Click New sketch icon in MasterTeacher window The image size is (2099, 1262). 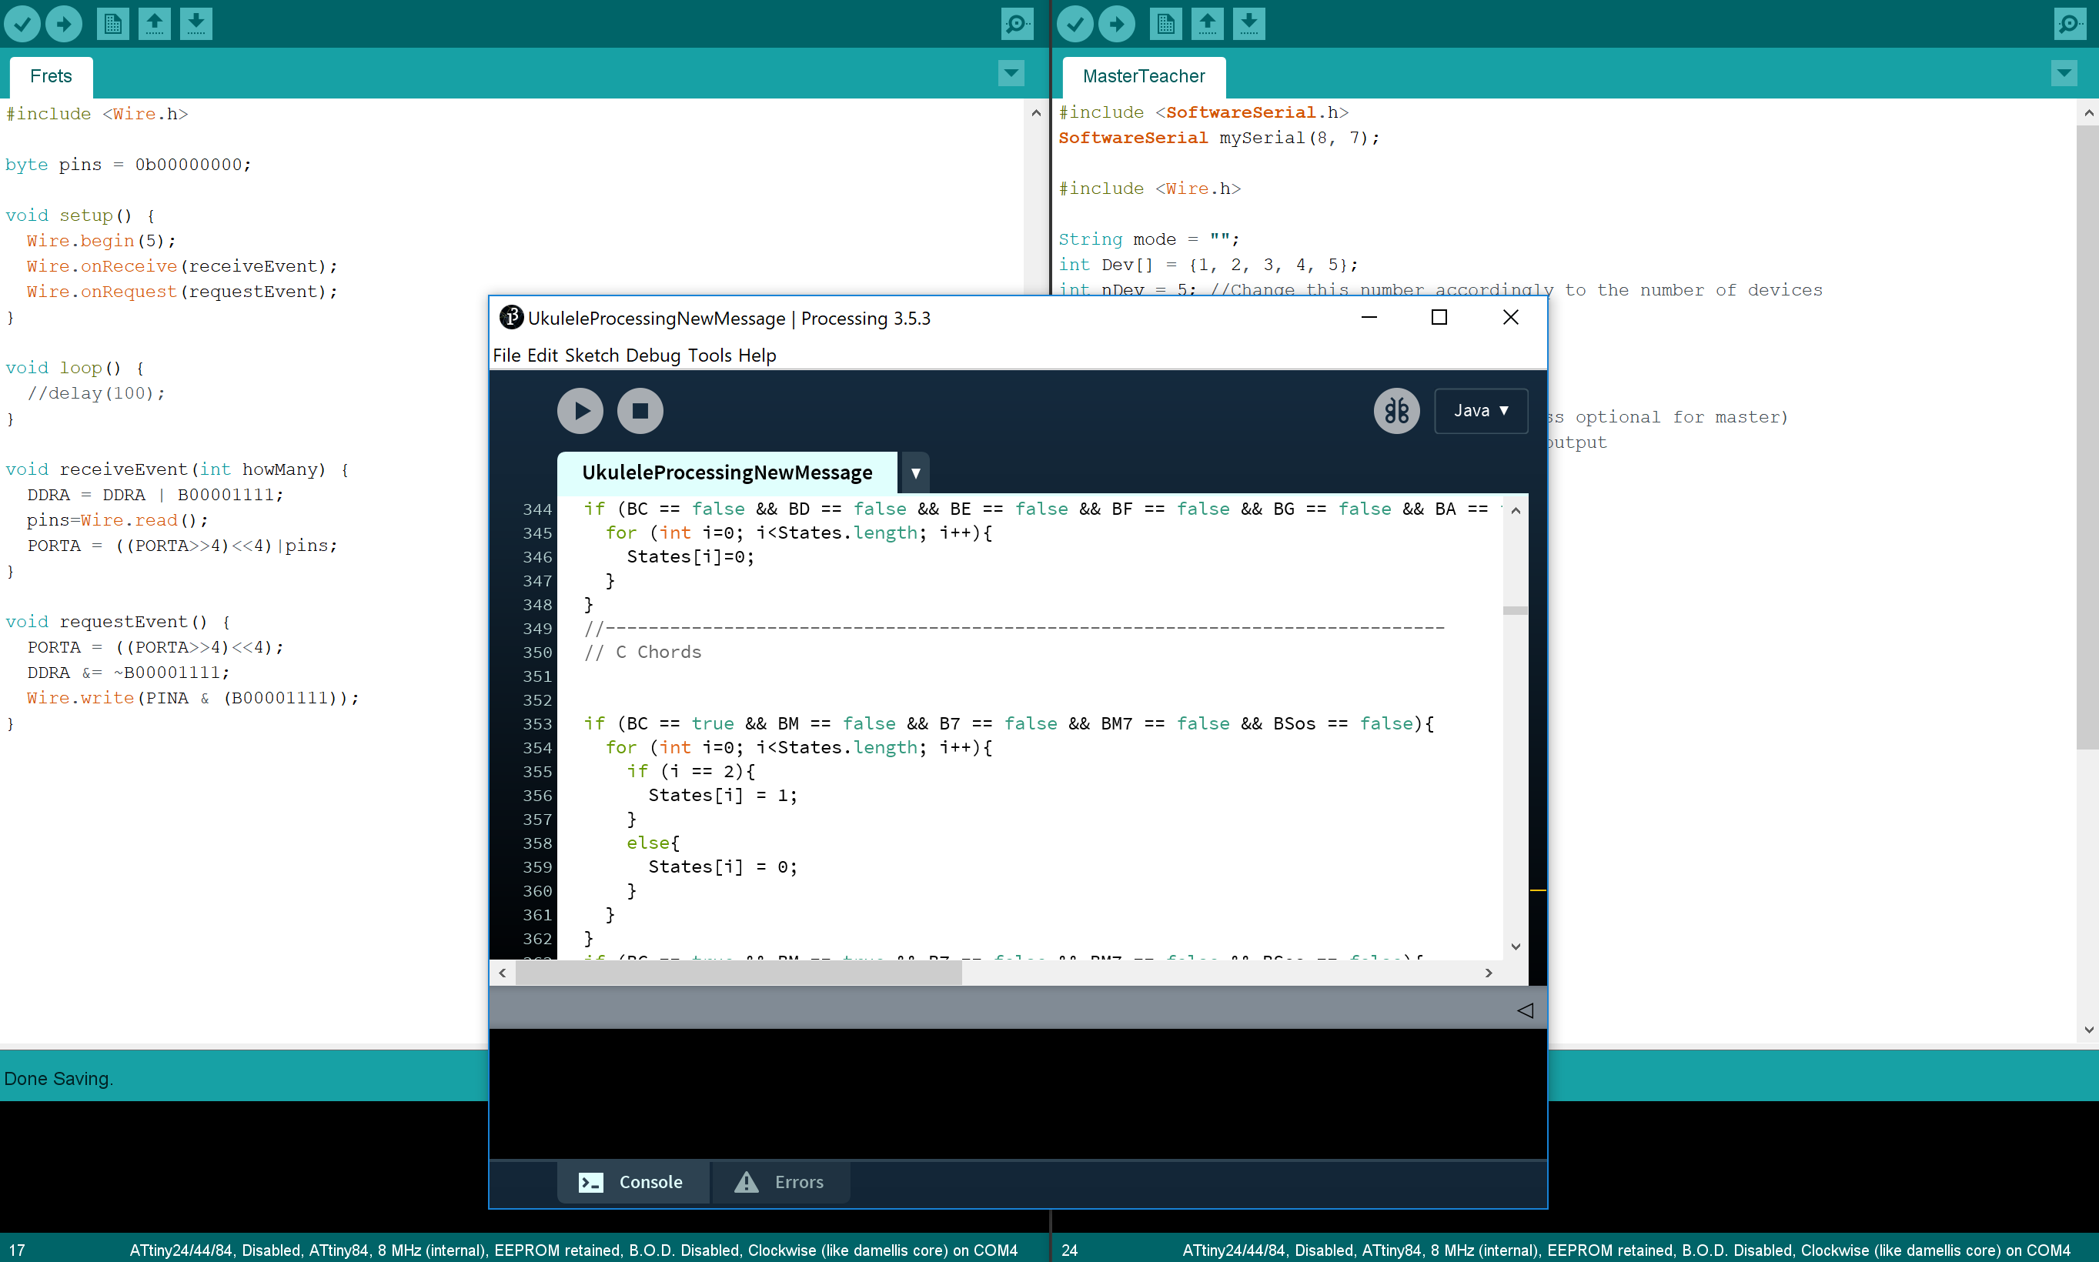coord(1165,24)
